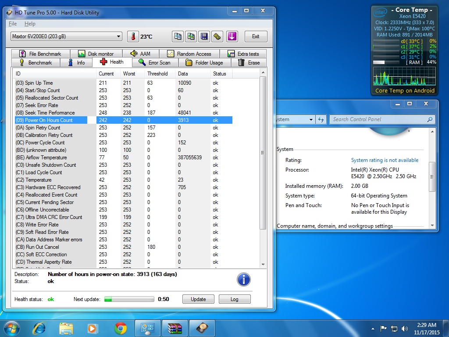Click the floppy disk save icon

[x=204, y=36]
